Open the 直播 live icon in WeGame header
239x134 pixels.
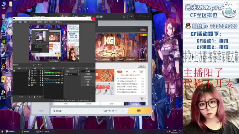tap(99, 17)
